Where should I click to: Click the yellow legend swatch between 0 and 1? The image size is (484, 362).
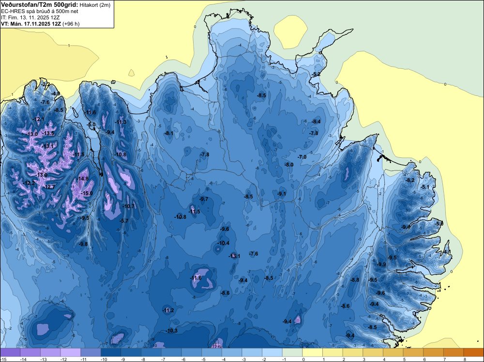pos(312,352)
